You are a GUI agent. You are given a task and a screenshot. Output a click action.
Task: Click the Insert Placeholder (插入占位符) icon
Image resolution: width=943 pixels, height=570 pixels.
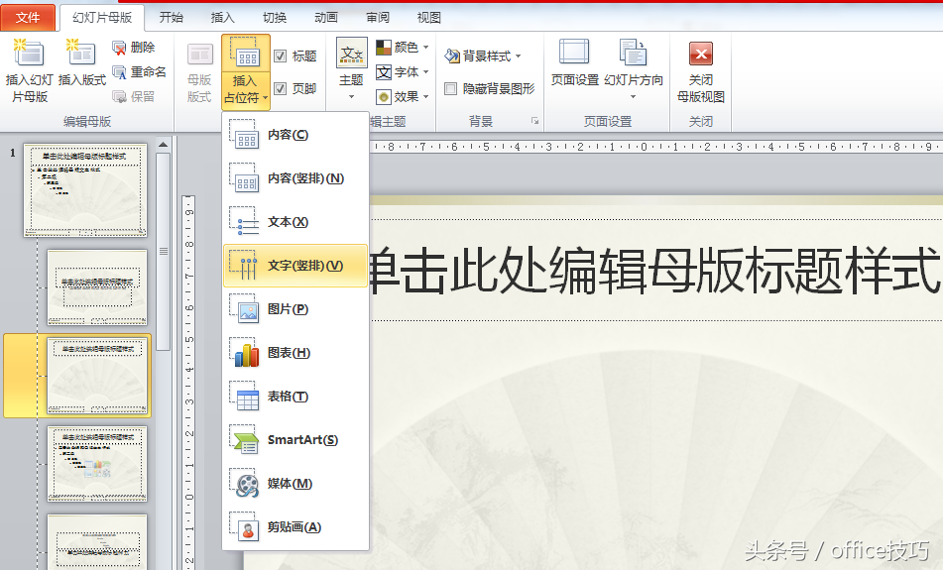(x=246, y=55)
